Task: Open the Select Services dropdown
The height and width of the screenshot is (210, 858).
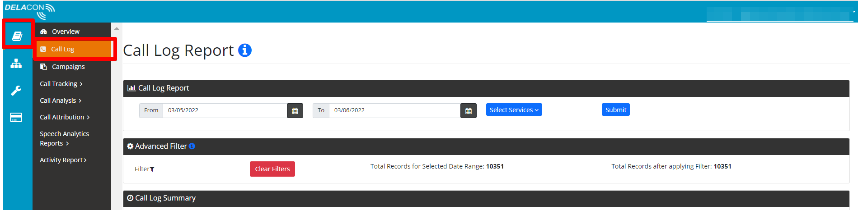Action: pos(514,110)
